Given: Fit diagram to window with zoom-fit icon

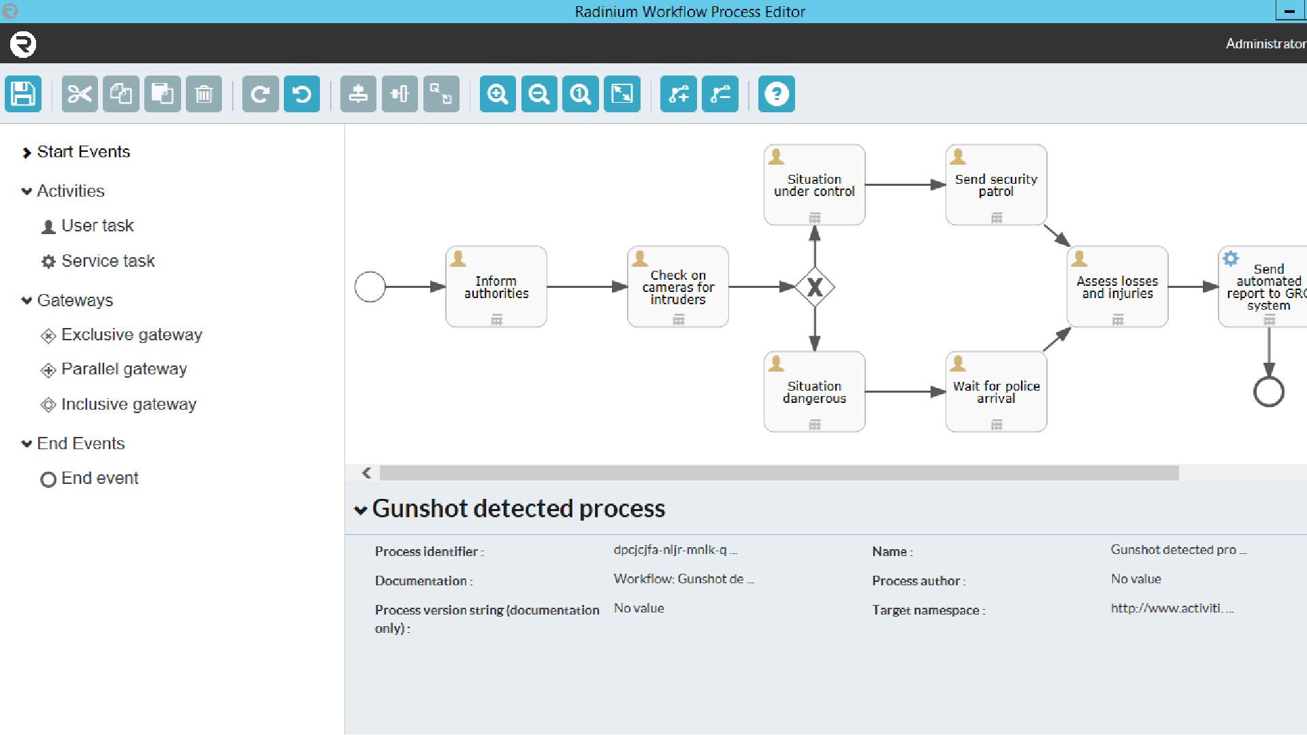Looking at the screenshot, I should (x=623, y=94).
